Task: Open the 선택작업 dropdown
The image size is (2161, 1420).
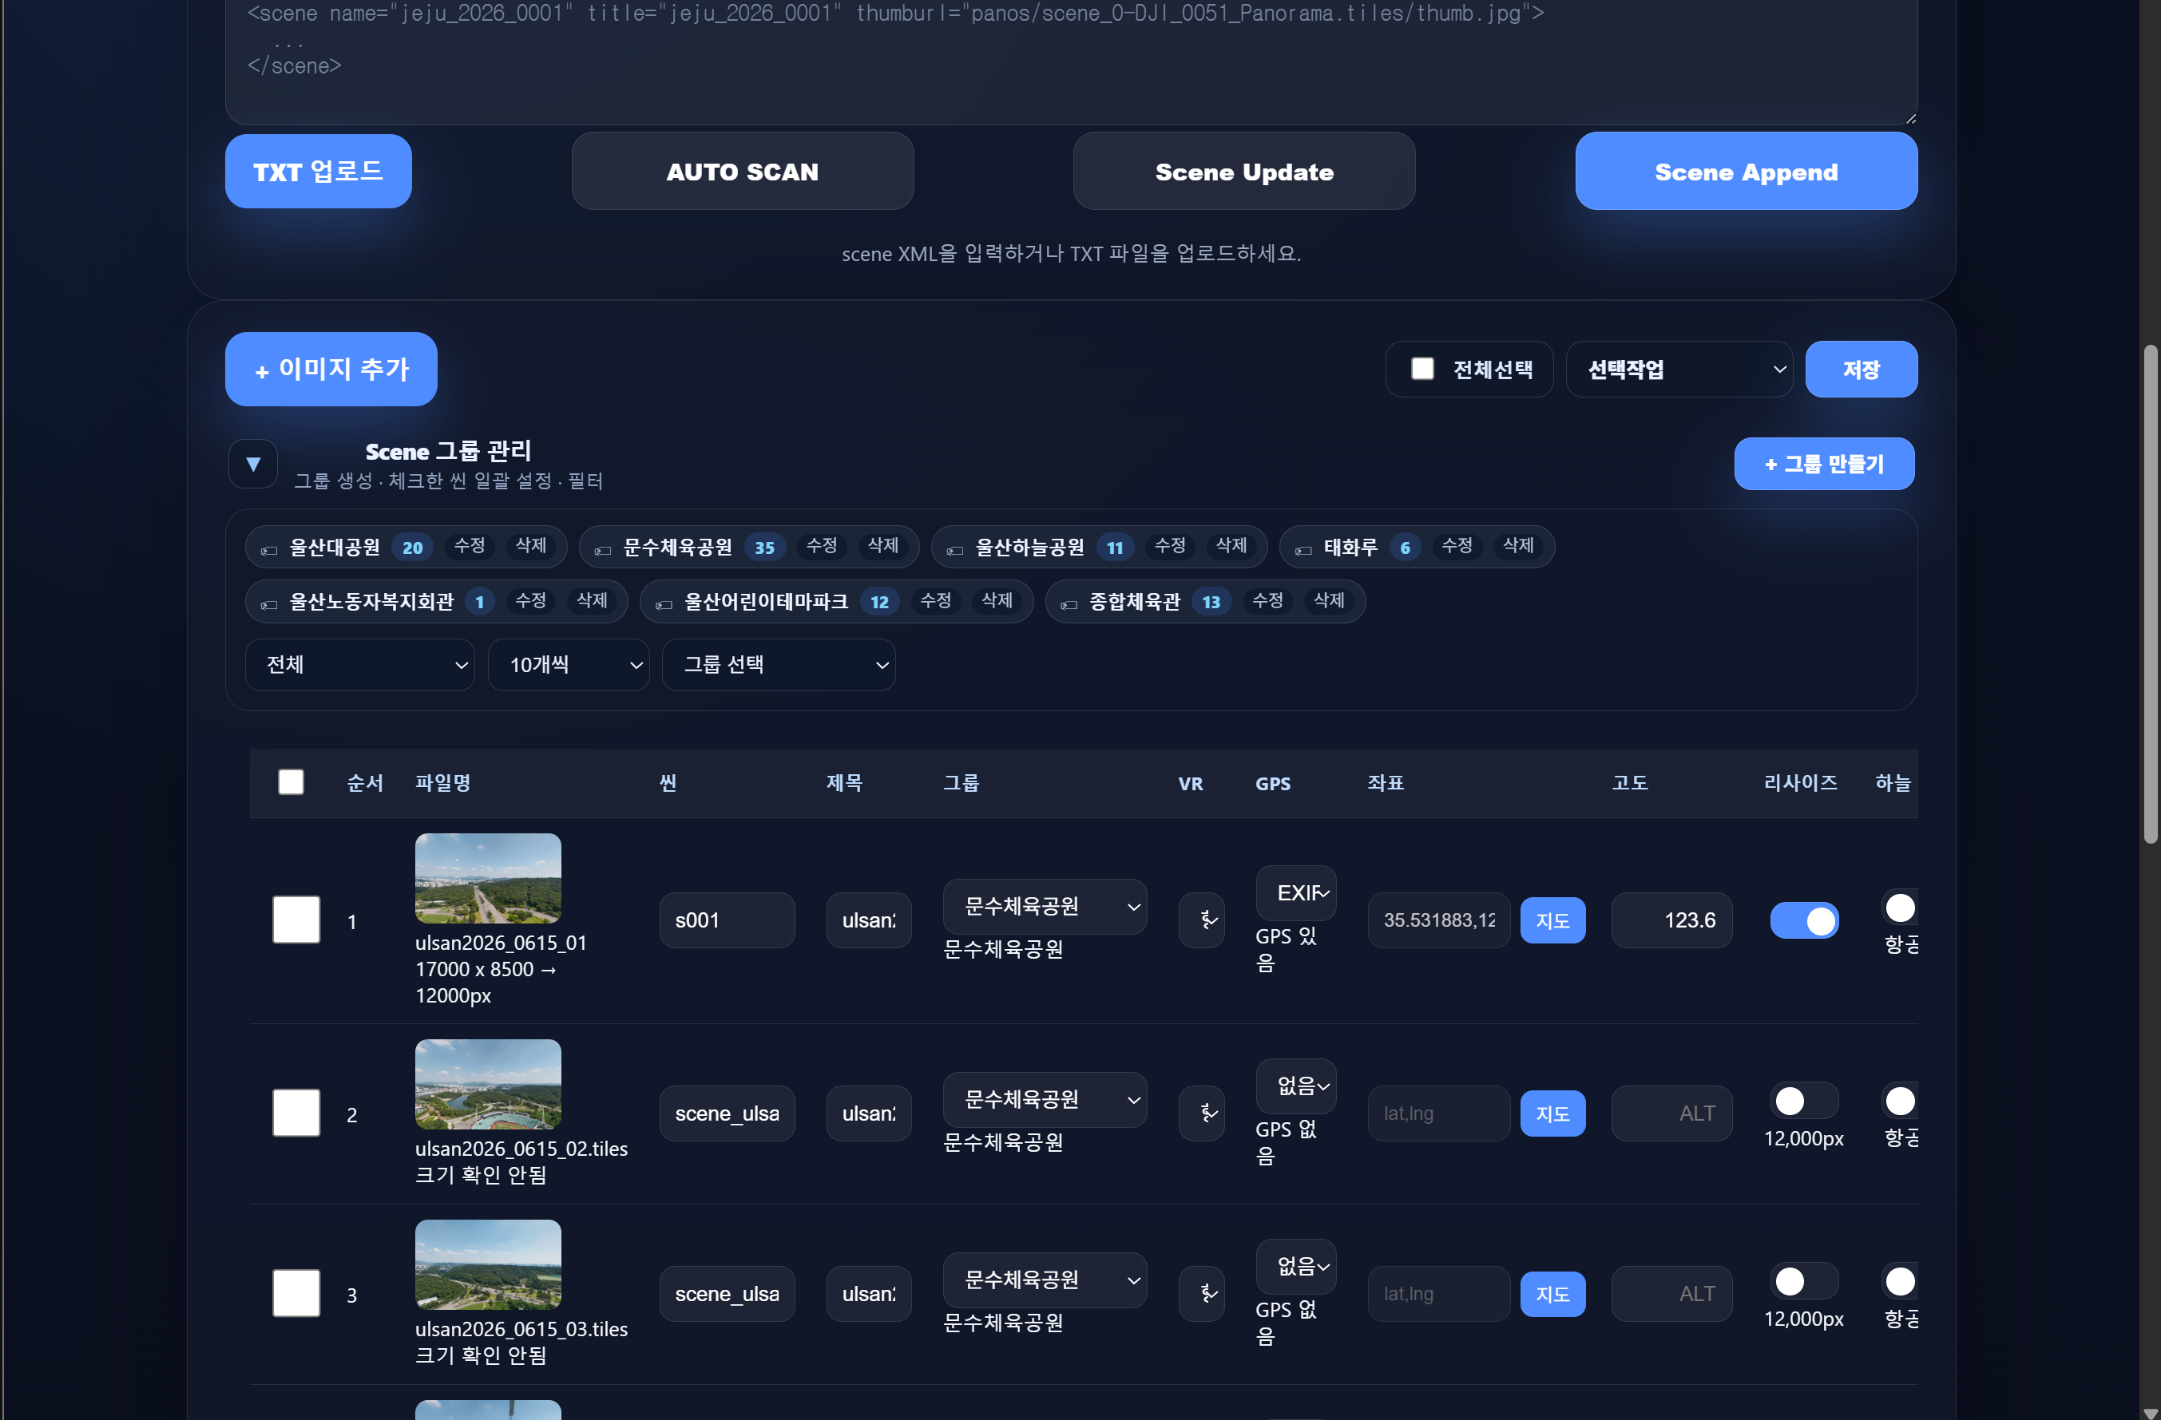Action: (1679, 370)
